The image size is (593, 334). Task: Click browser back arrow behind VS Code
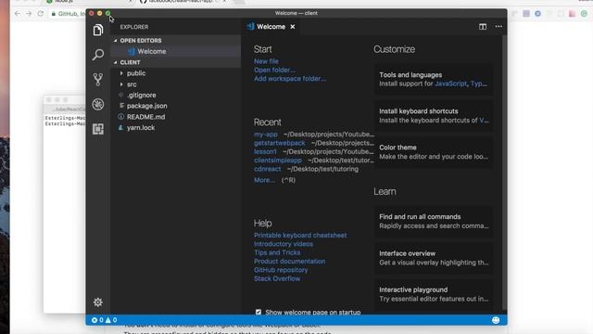tap(18, 14)
